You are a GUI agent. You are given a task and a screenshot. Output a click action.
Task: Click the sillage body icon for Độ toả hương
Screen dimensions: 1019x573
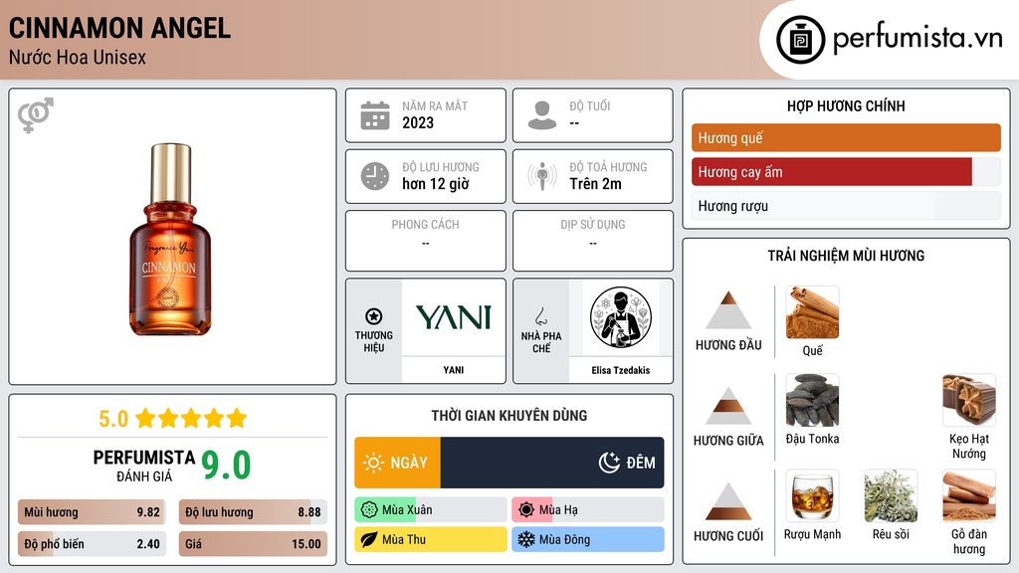(x=542, y=176)
